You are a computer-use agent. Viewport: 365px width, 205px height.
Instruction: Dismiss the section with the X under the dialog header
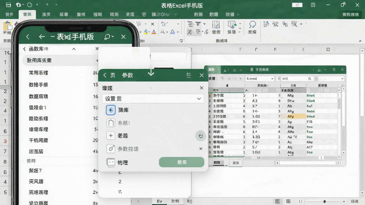pos(202,88)
